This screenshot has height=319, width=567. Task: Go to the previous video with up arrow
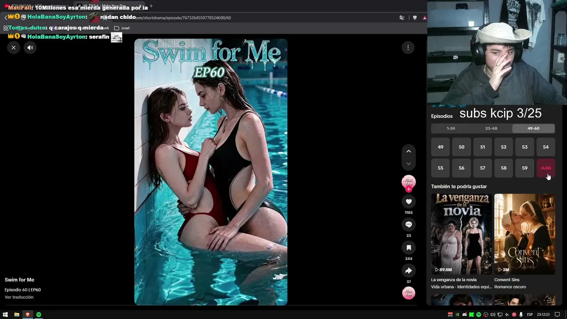tap(408, 151)
